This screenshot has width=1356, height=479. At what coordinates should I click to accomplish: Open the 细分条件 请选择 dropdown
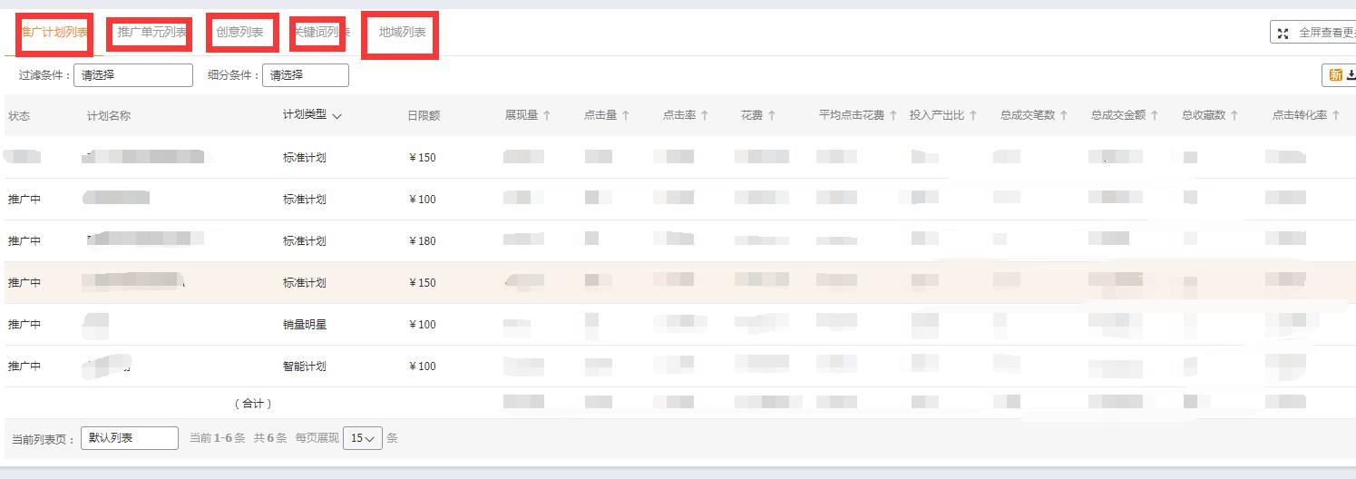point(306,75)
